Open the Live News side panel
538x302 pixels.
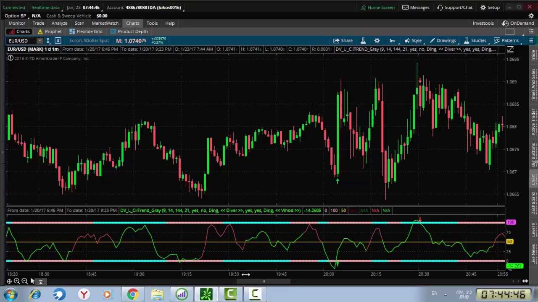[534, 255]
